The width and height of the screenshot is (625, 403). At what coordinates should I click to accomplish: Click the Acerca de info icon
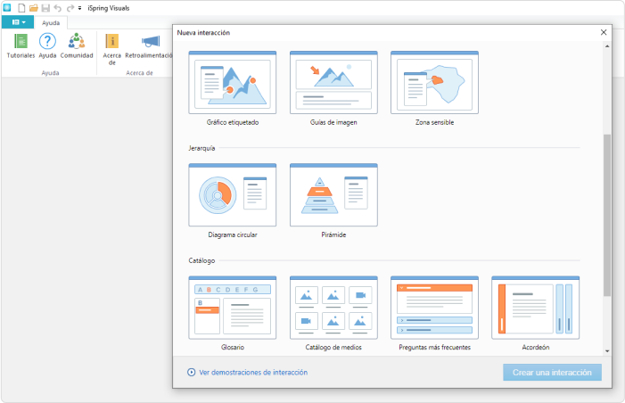point(112,41)
